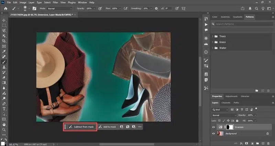Open the Share icon at top right
The width and height of the screenshot is (275, 146).
coord(243,8)
